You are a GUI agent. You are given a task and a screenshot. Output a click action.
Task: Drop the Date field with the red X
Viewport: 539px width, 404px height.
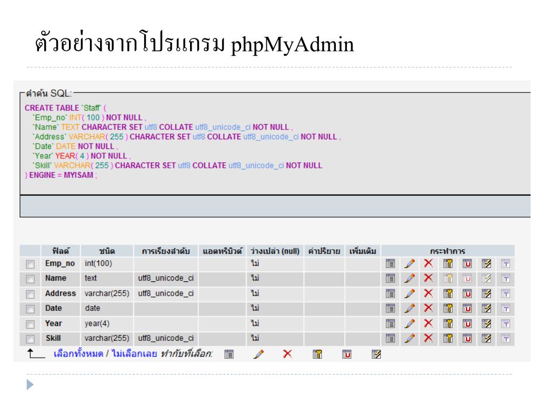click(428, 308)
